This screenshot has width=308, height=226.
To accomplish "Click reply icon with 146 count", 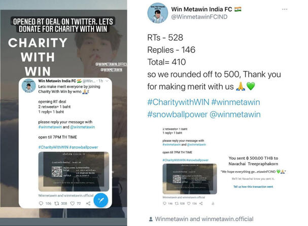I will (164, 203).
